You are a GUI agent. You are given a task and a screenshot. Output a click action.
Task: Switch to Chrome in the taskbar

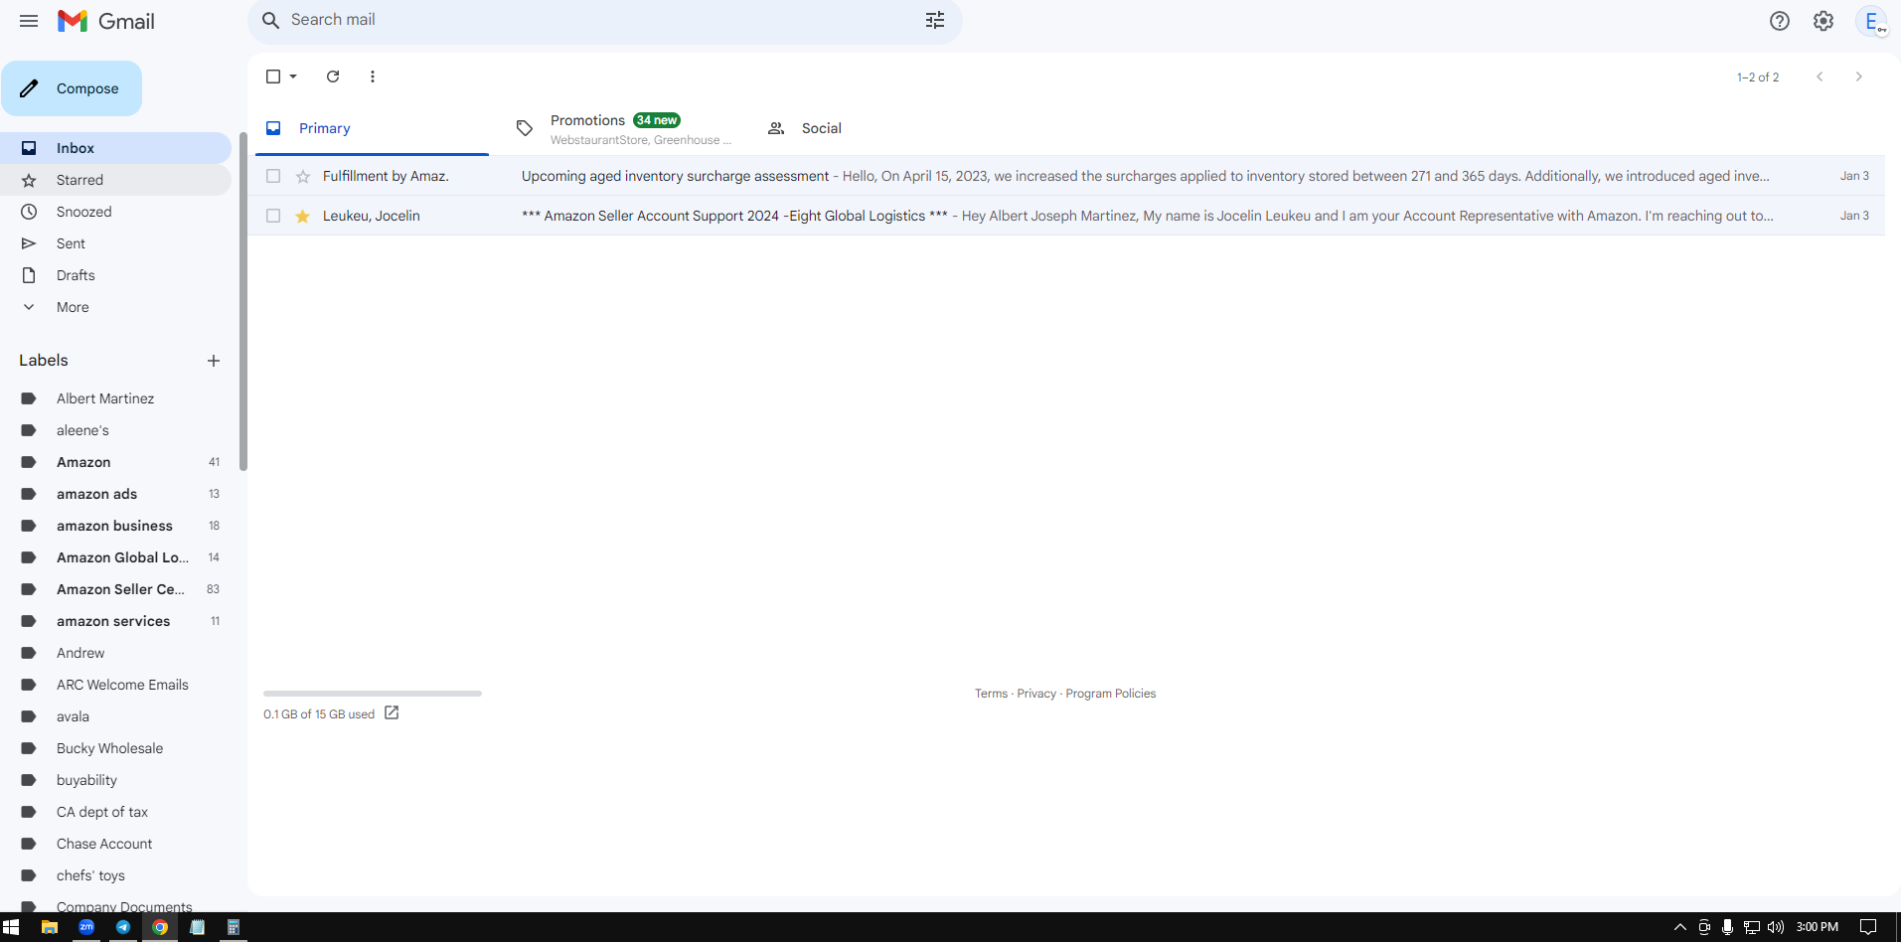click(x=160, y=927)
